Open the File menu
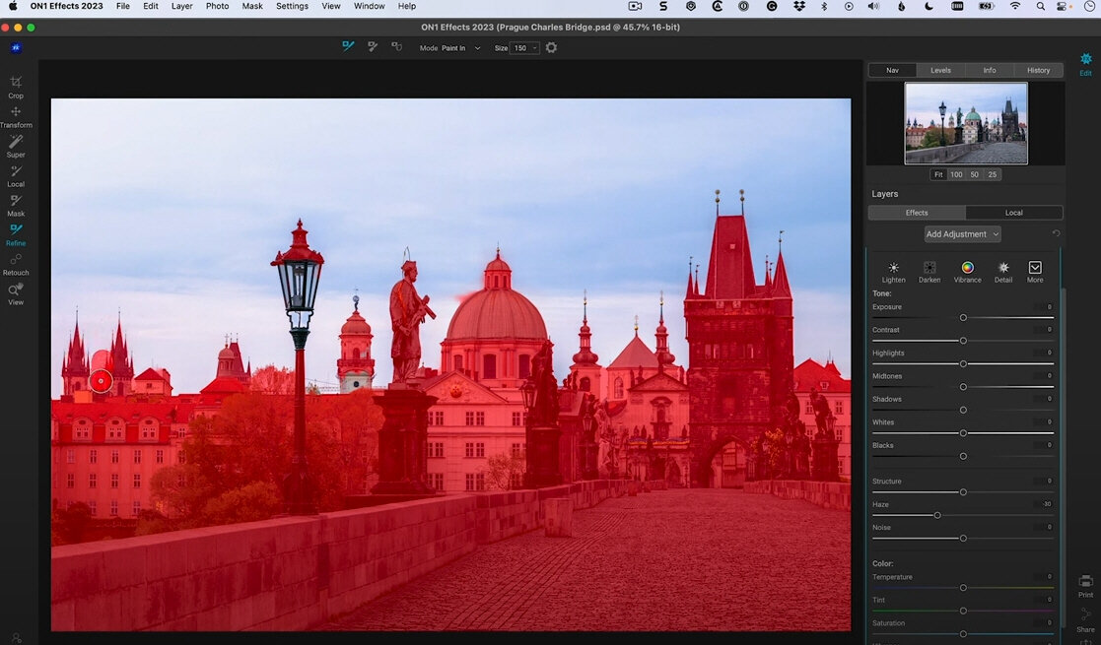The width and height of the screenshot is (1101, 645). (123, 6)
